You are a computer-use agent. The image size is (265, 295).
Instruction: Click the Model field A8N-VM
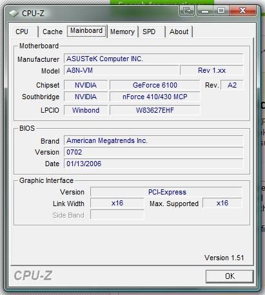(121, 70)
